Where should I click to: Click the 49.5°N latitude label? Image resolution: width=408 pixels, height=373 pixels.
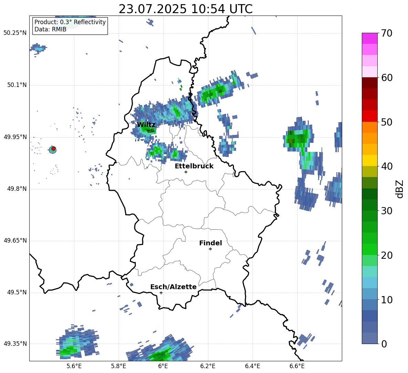coord(17,292)
